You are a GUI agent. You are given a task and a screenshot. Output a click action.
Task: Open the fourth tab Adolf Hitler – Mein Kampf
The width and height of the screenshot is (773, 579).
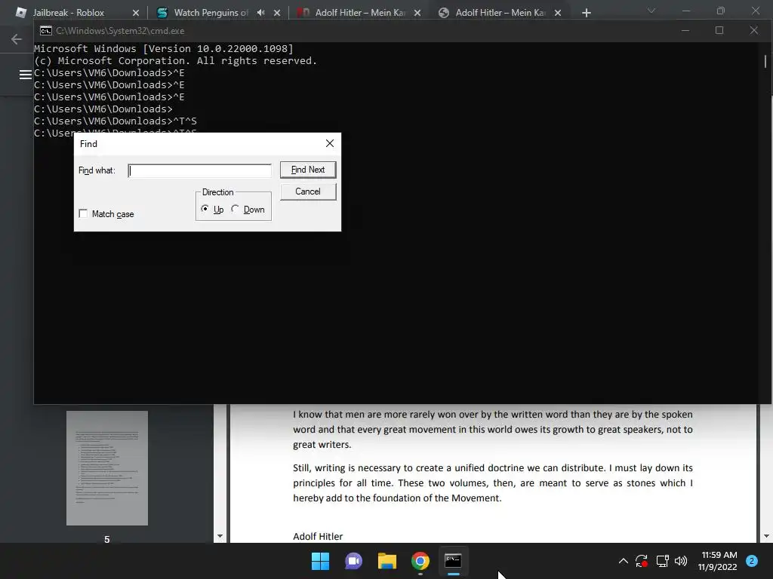pos(500,13)
